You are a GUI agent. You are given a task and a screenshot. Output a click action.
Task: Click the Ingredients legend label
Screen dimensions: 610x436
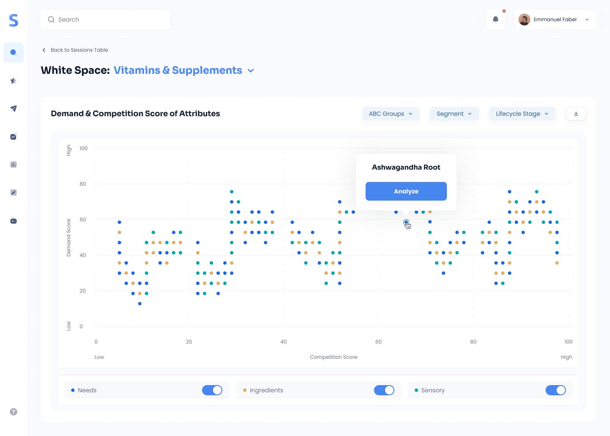pyautogui.click(x=266, y=390)
